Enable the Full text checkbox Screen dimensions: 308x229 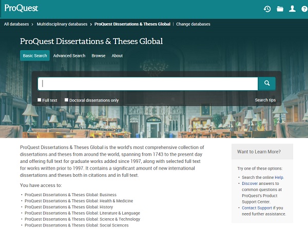coord(40,100)
